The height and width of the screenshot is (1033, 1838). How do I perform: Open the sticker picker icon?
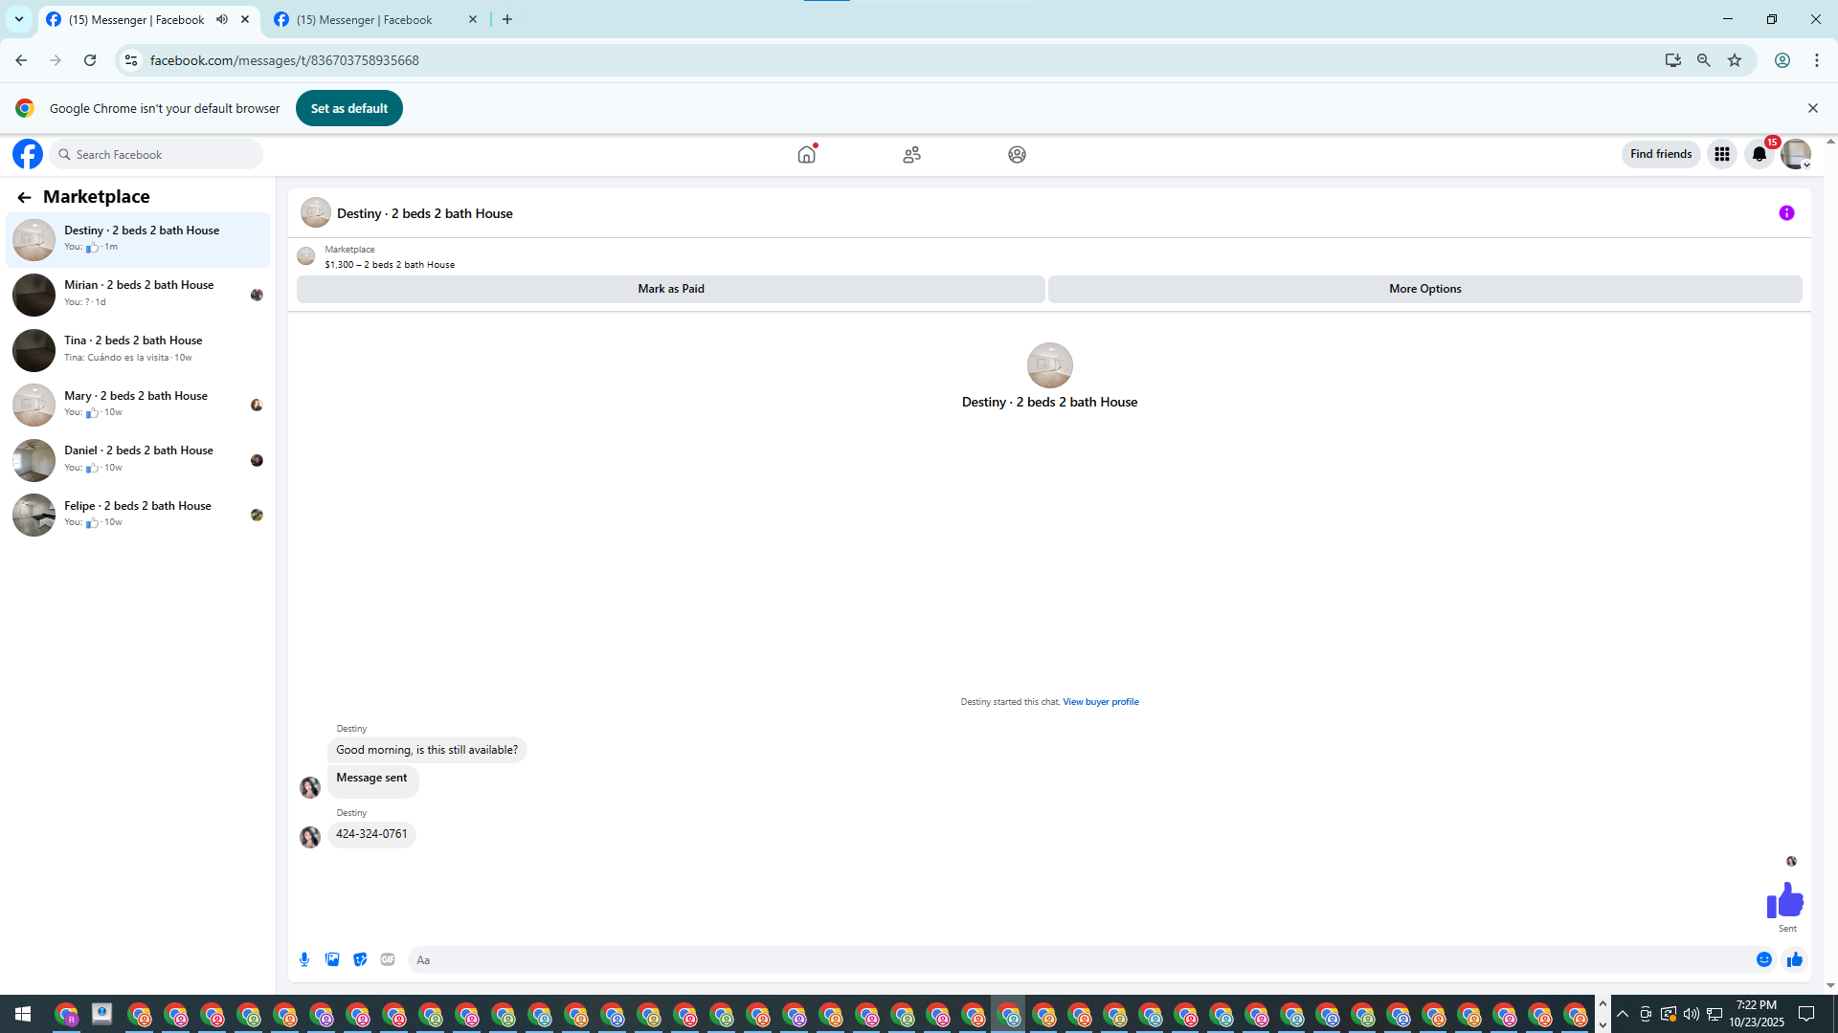click(x=360, y=959)
